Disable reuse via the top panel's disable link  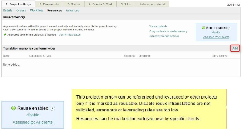(x=216, y=32)
